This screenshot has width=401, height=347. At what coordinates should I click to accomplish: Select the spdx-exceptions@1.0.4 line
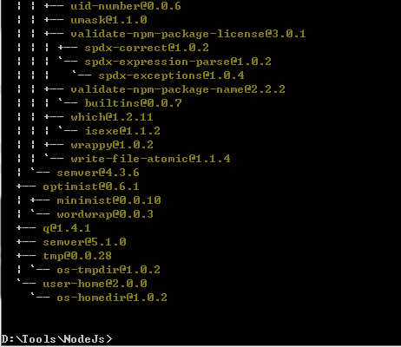(171, 75)
